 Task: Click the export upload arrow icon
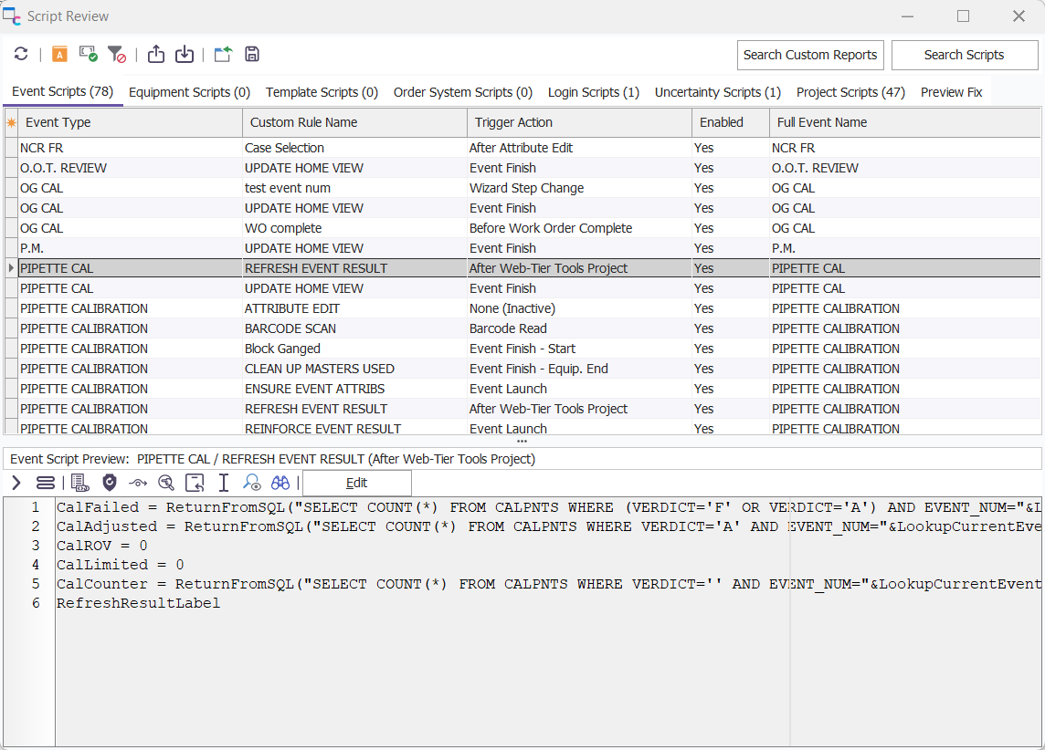pos(156,55)
